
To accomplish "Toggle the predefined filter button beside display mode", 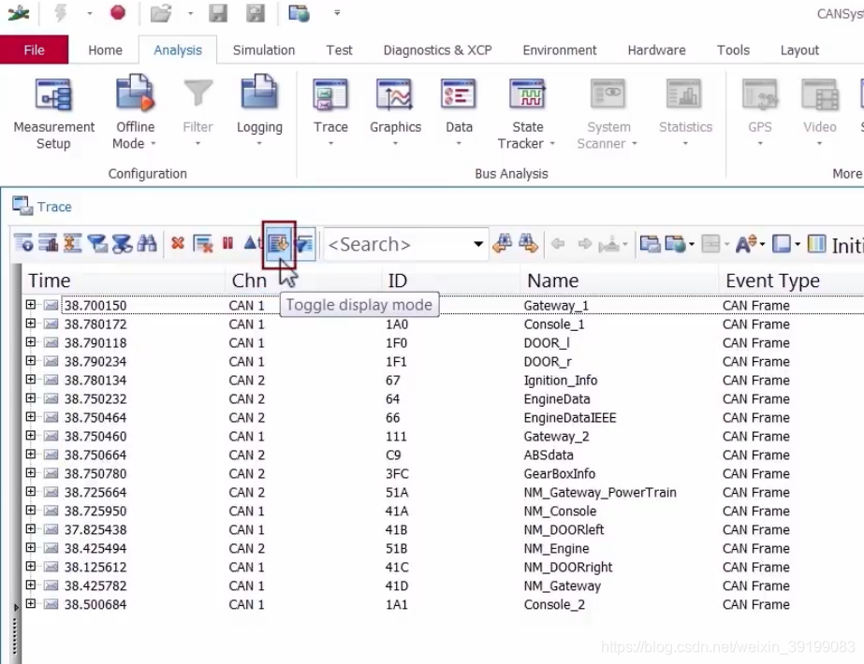I will coord(305,243).
